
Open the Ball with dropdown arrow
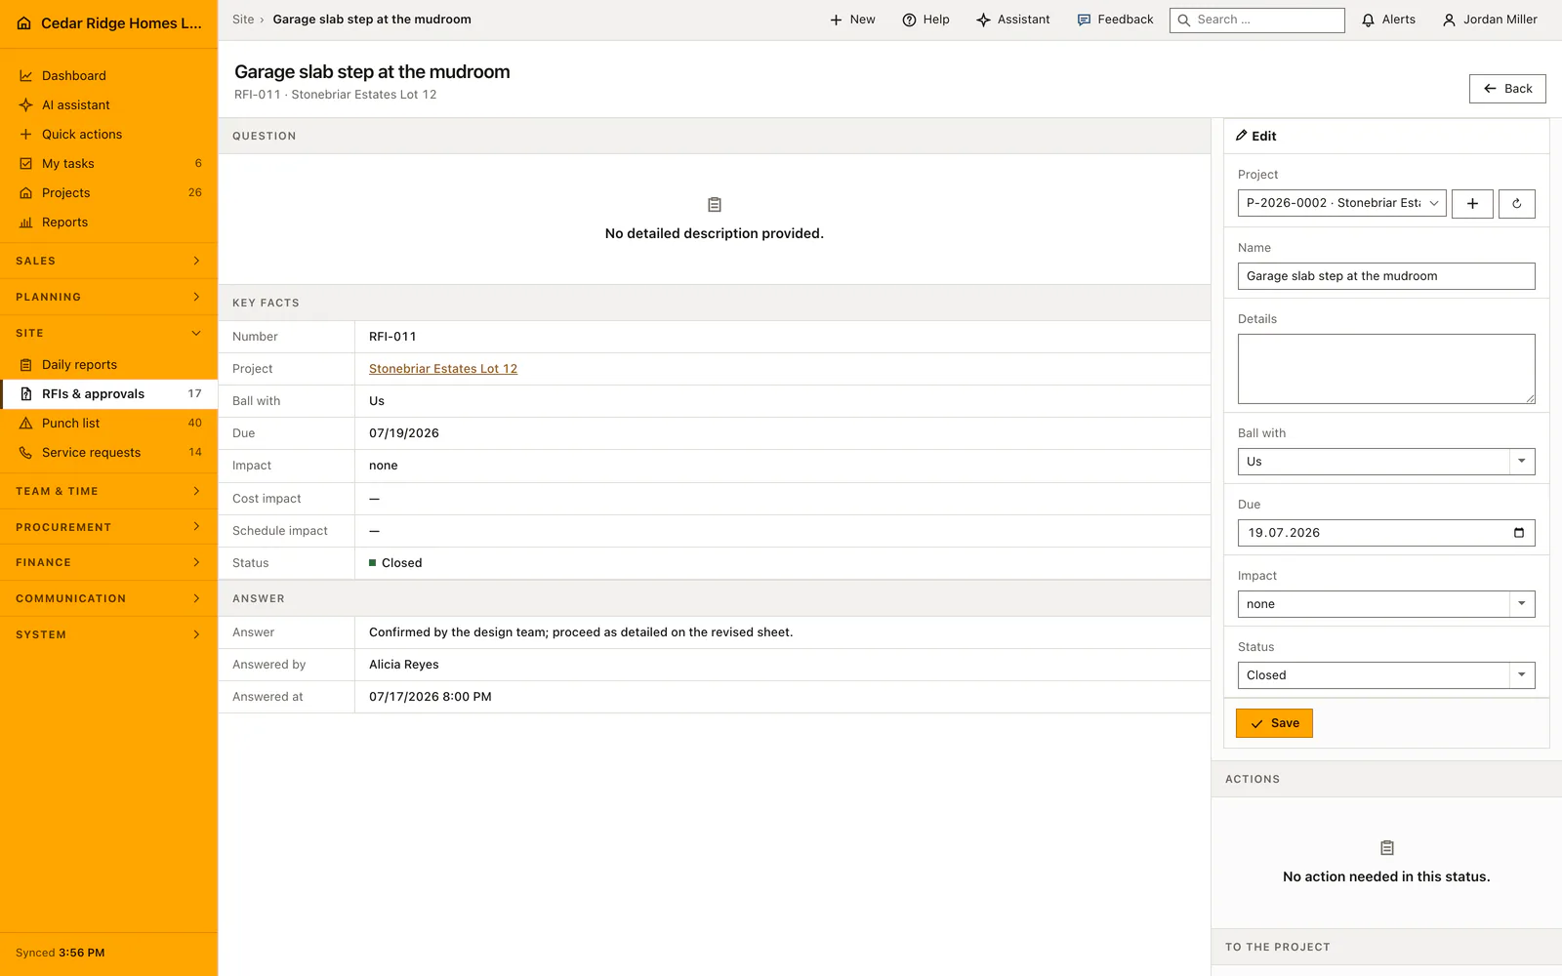coord(1522,462)
